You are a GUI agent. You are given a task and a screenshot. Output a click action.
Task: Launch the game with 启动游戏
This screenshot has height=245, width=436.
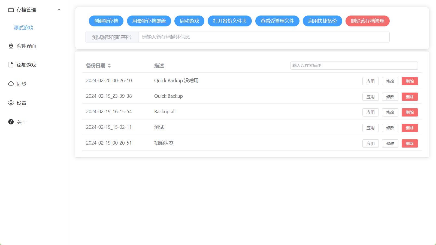click(189, 21)
